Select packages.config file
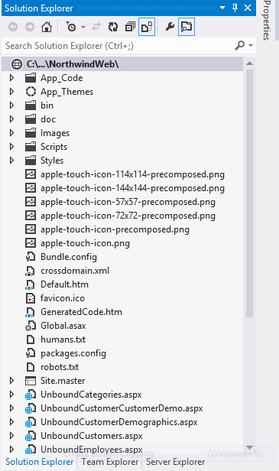Viewport: 279px width, 471px height. tap(73, 353)
